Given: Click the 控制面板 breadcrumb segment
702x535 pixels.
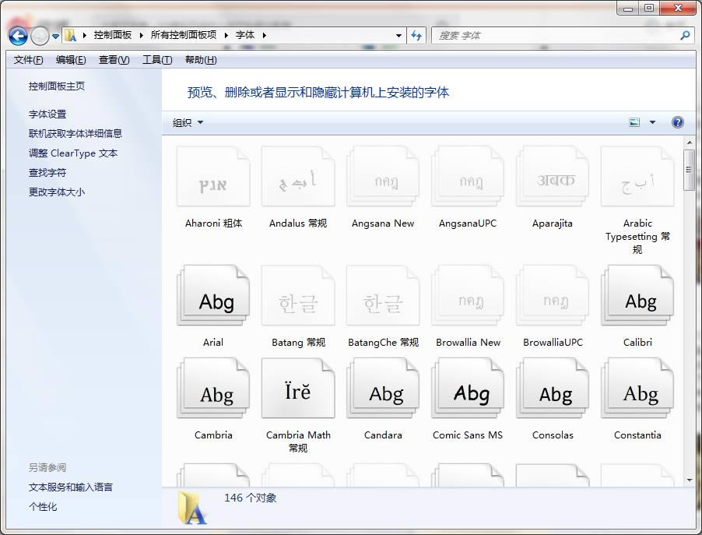Looking at the screenshot, I should click(x=113, y=35).
